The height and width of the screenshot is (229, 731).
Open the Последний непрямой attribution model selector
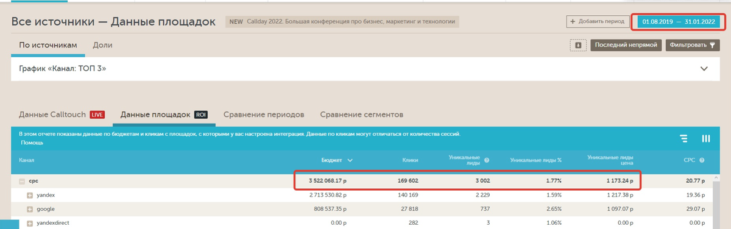pos(626,45)
